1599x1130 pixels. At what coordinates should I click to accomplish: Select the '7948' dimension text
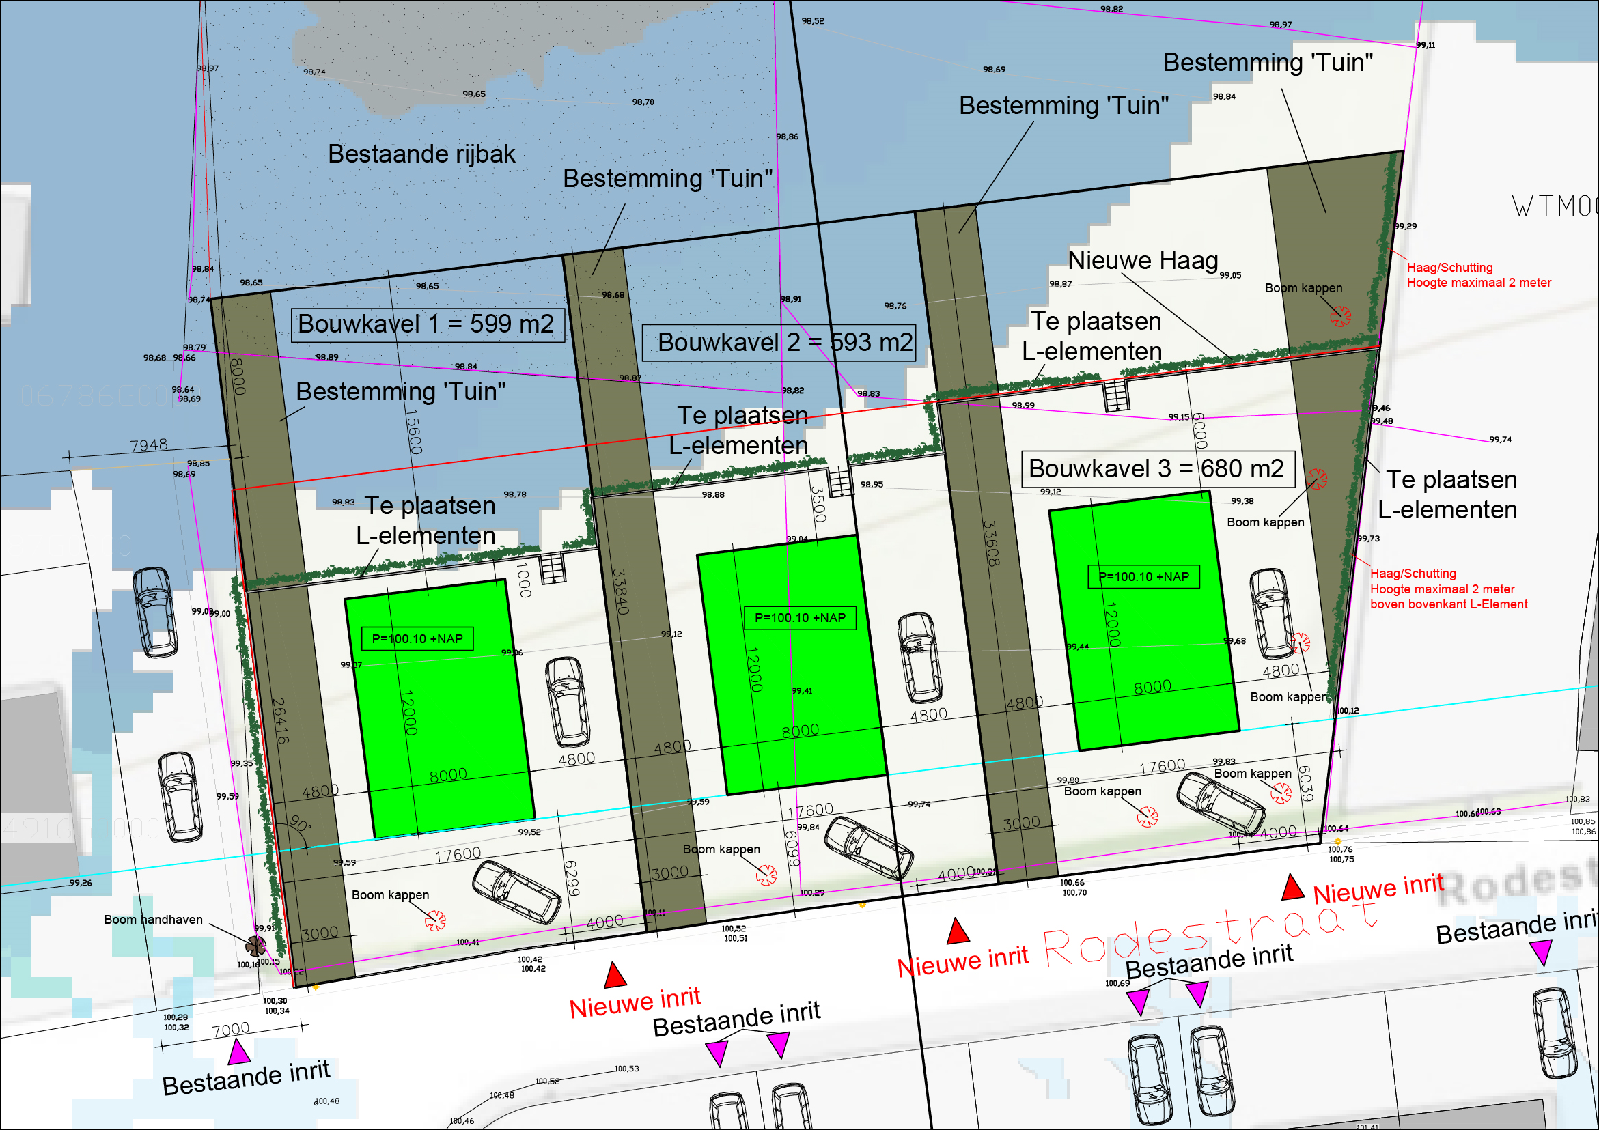(x=149, y=445)
